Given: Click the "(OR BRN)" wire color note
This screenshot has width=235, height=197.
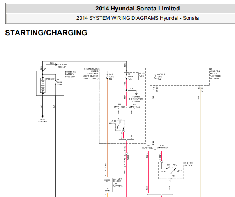Looking at the screenshot, I should (x=125, y=163).
